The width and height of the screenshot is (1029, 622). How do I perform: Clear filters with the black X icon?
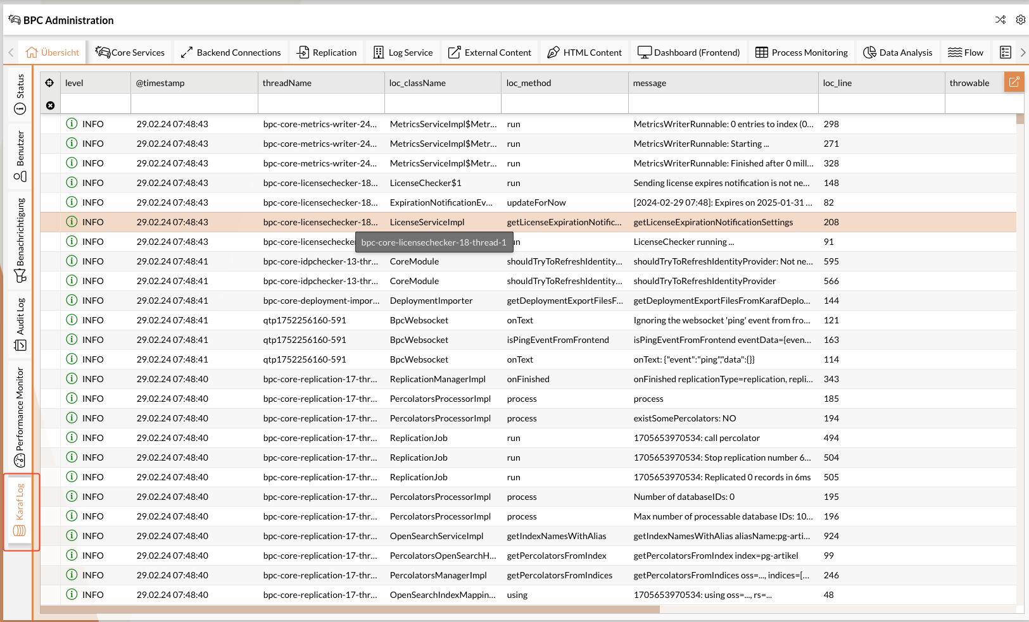click(50, 106)
